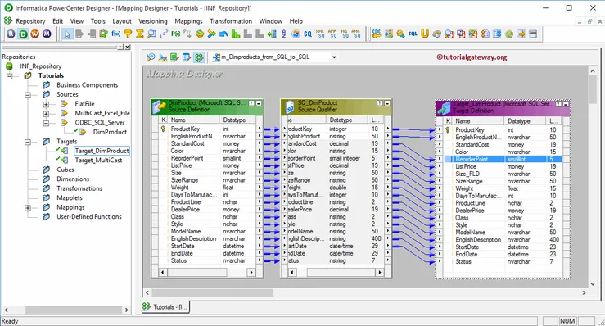This screenshot has height=326, width=605.
Task: Open Repository Manager via the R icon
Action: pos(11,34)
